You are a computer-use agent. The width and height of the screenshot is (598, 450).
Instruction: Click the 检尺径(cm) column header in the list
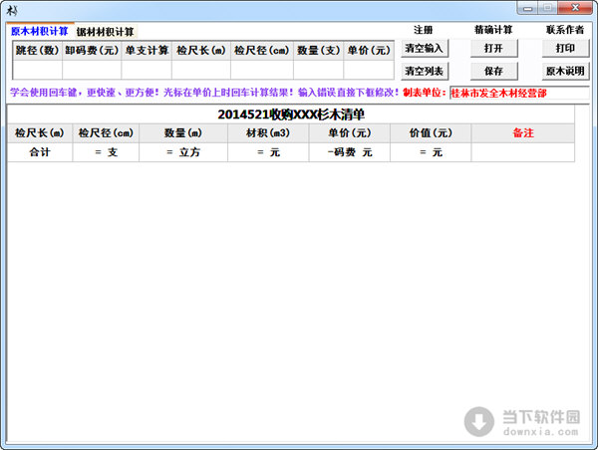pyautogui.click(x=106, y=133)
